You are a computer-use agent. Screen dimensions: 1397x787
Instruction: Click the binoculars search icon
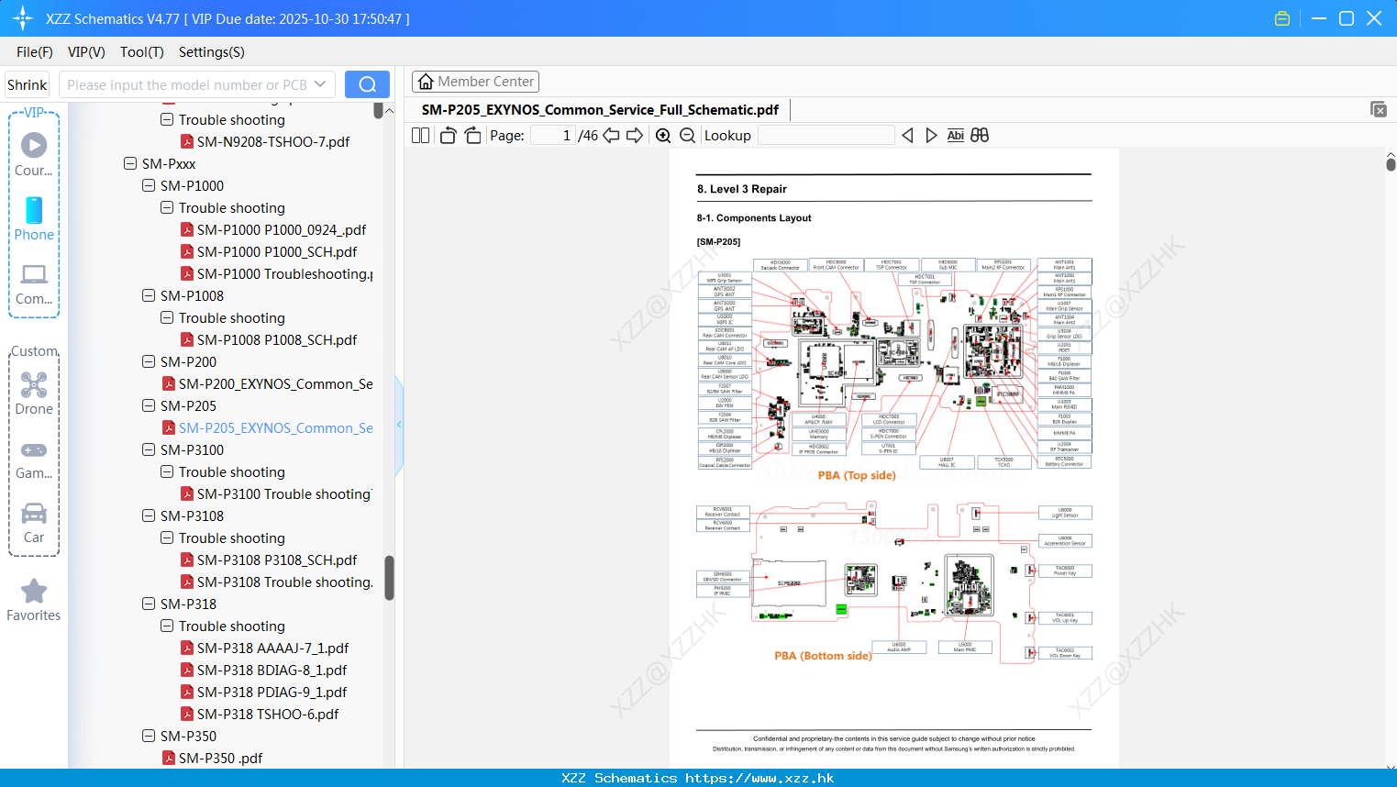[x=980, y=136]
